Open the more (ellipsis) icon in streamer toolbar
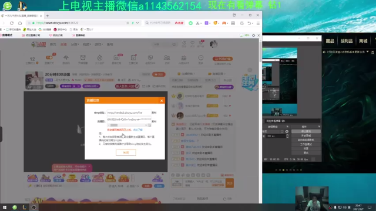This screenshot has height=211, width=376. point(201,57)
